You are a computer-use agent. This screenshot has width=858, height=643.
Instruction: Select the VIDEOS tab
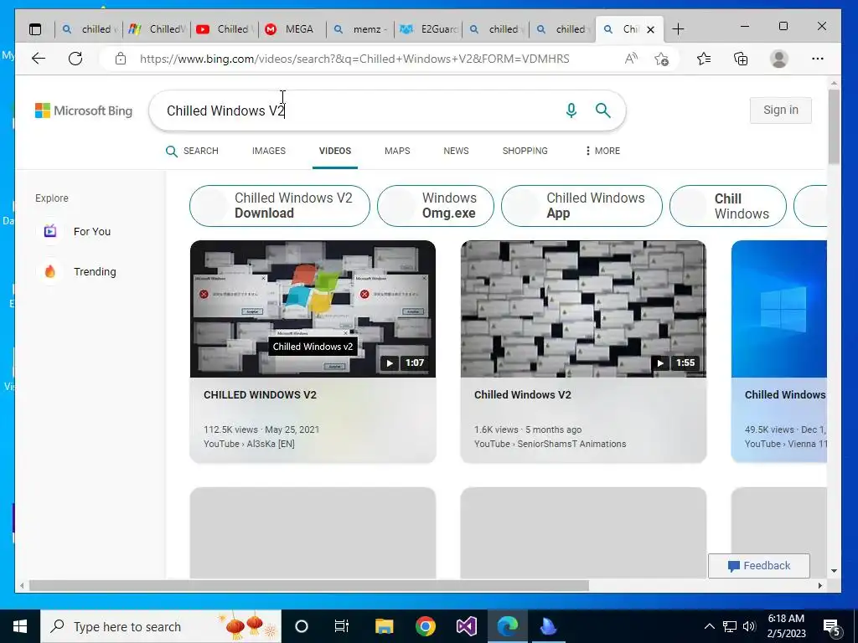335,151
